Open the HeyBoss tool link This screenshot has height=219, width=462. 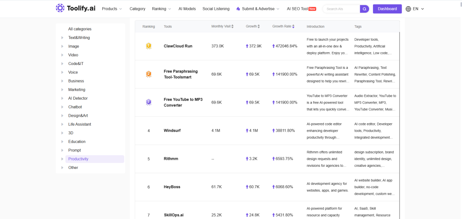[x=172, y=187]
